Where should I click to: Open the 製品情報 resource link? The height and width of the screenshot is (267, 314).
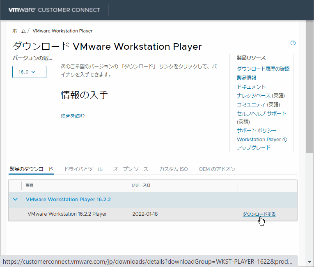[x=247, y=78]
